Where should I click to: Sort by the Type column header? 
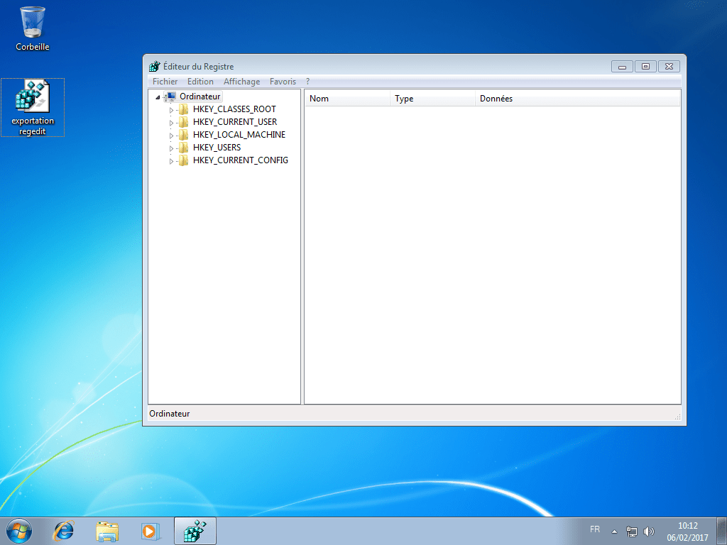(x=405, y=98)
